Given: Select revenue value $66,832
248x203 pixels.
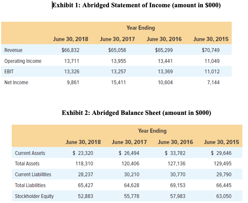Looking at the screenshot, I should point(70,50).
